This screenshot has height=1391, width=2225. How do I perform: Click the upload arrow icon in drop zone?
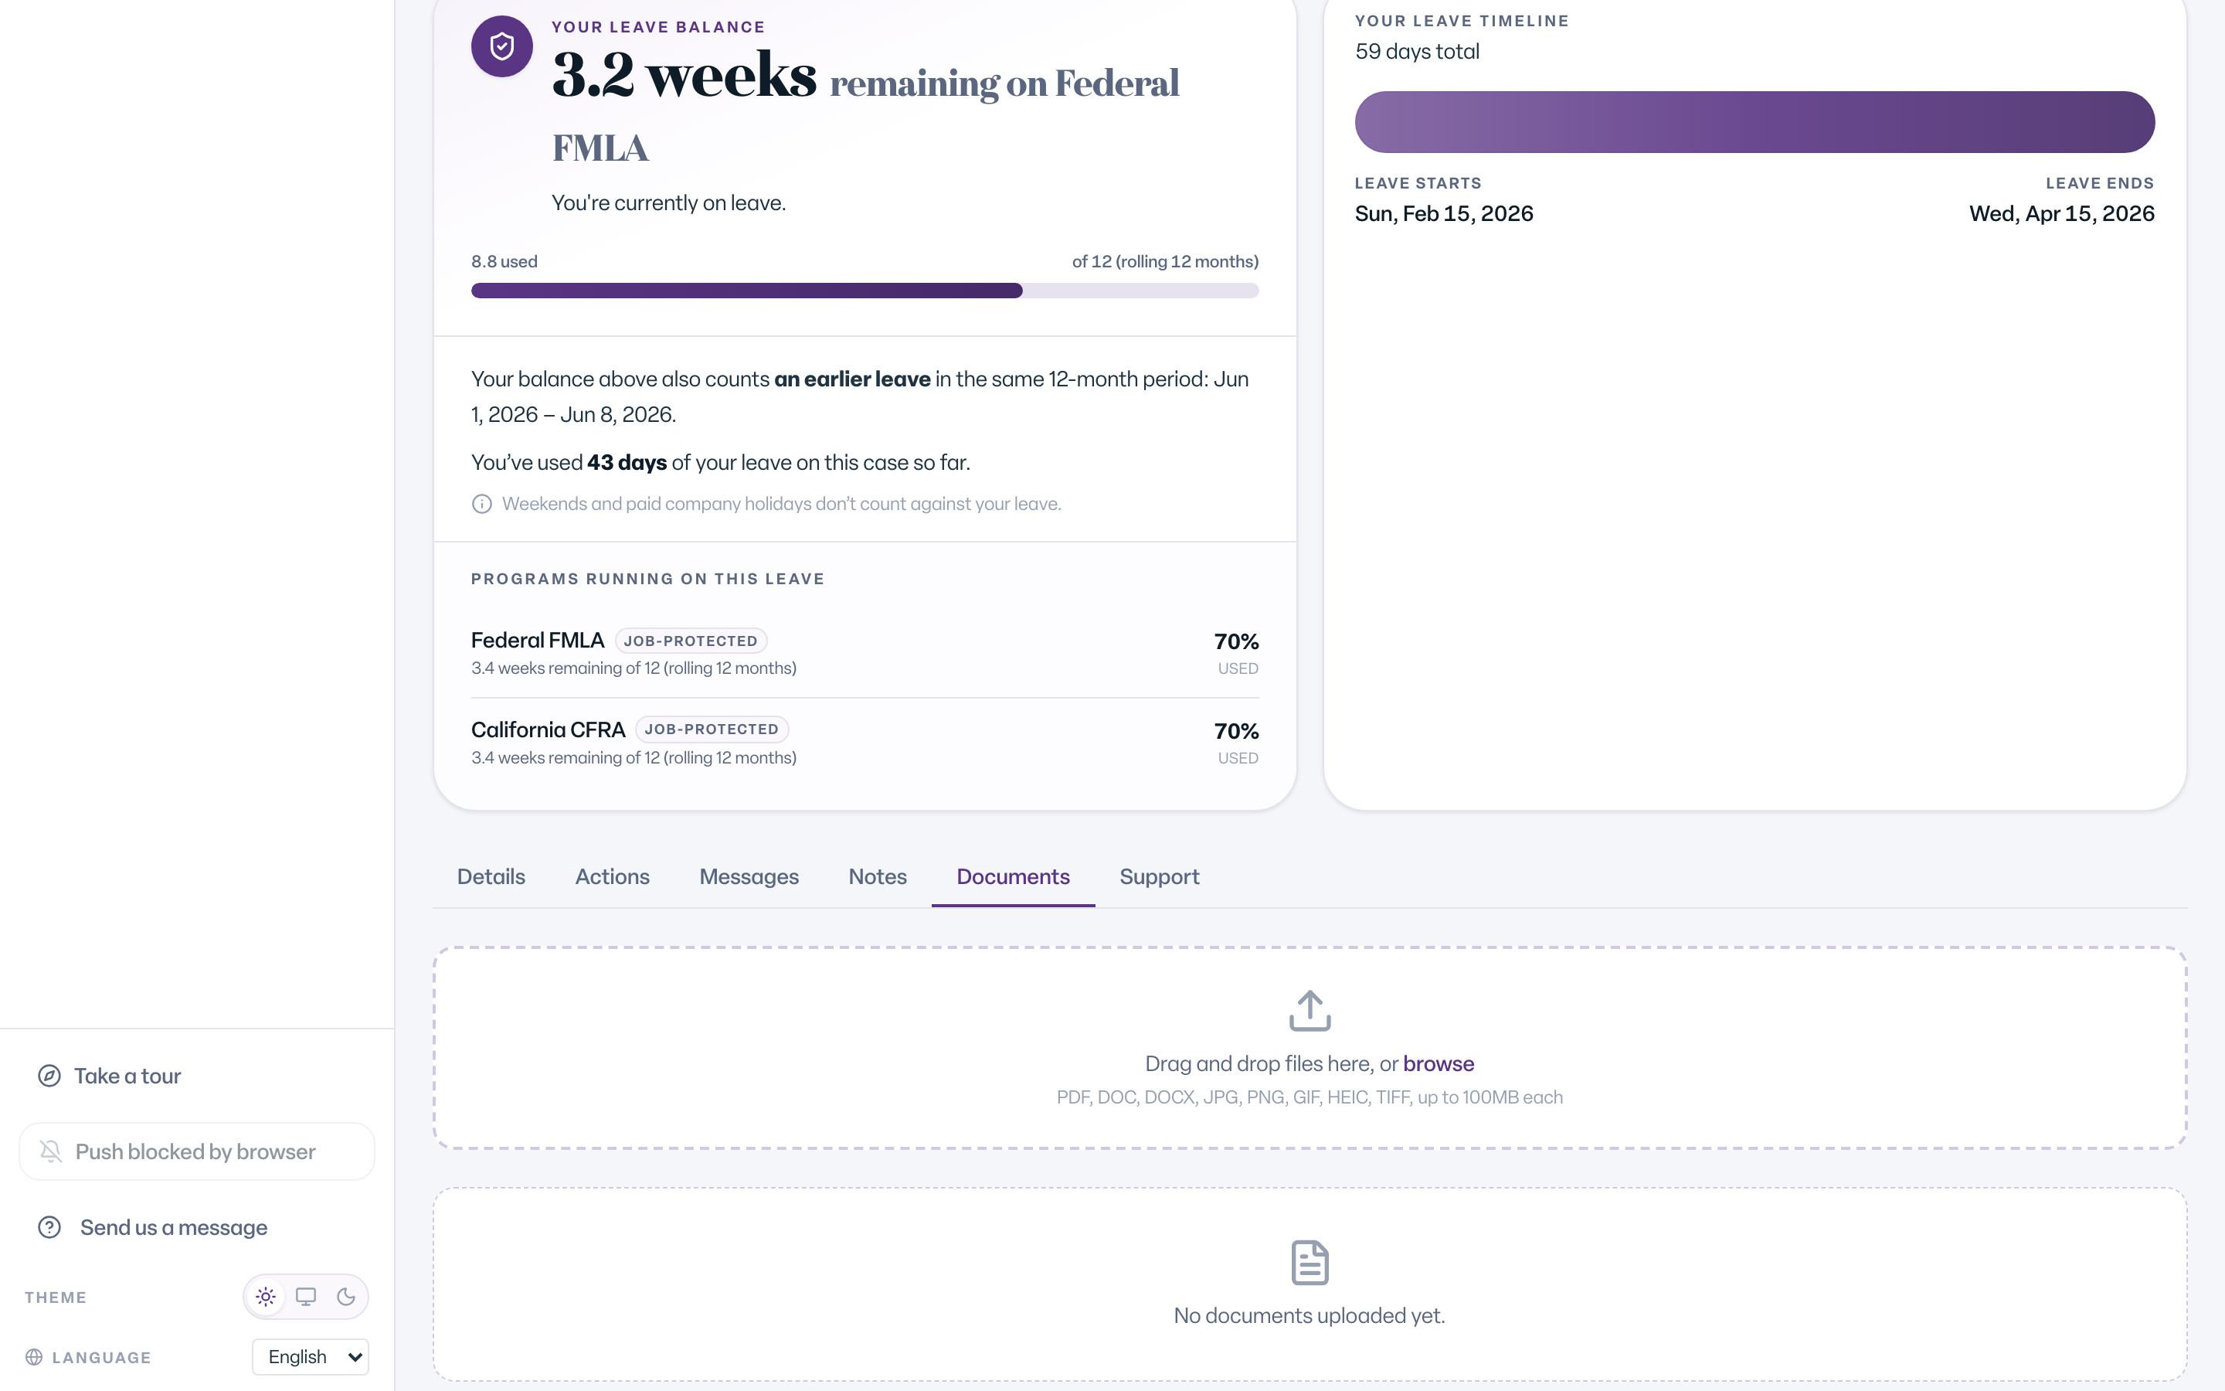1310,1010
